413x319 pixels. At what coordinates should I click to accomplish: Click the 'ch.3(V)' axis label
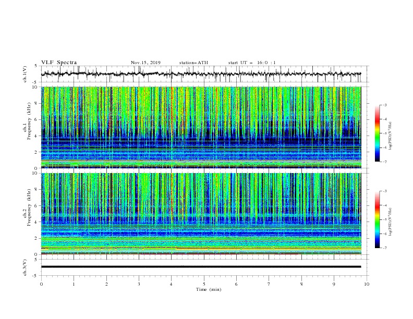pos(25,267)
